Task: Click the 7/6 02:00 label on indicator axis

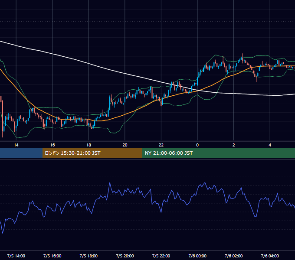Action: (234, 256)
